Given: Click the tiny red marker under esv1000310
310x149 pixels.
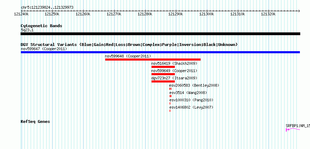Looking at the screenshot, I should pyautogui.click(x=170, y=103).
